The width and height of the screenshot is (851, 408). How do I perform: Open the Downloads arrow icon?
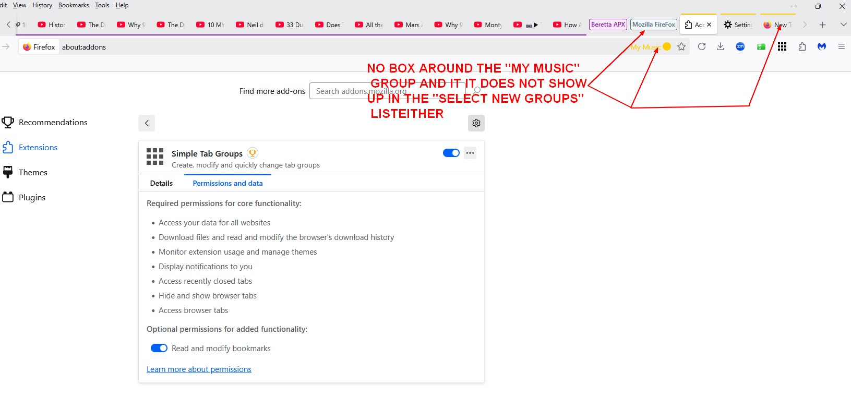(x=721, y=47)
